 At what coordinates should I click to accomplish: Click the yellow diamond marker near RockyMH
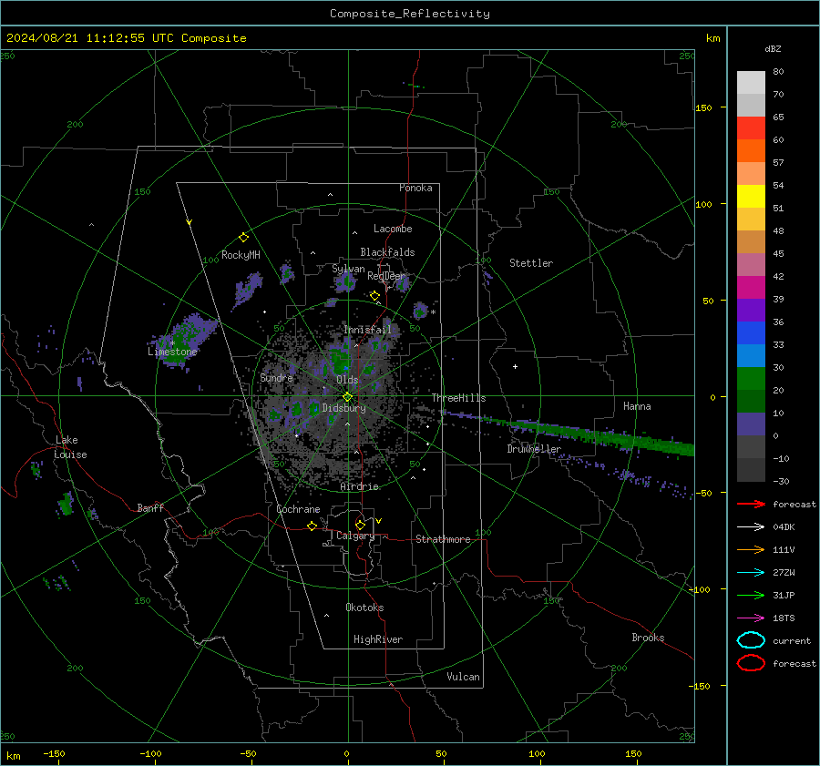click(x=243, y=238)
